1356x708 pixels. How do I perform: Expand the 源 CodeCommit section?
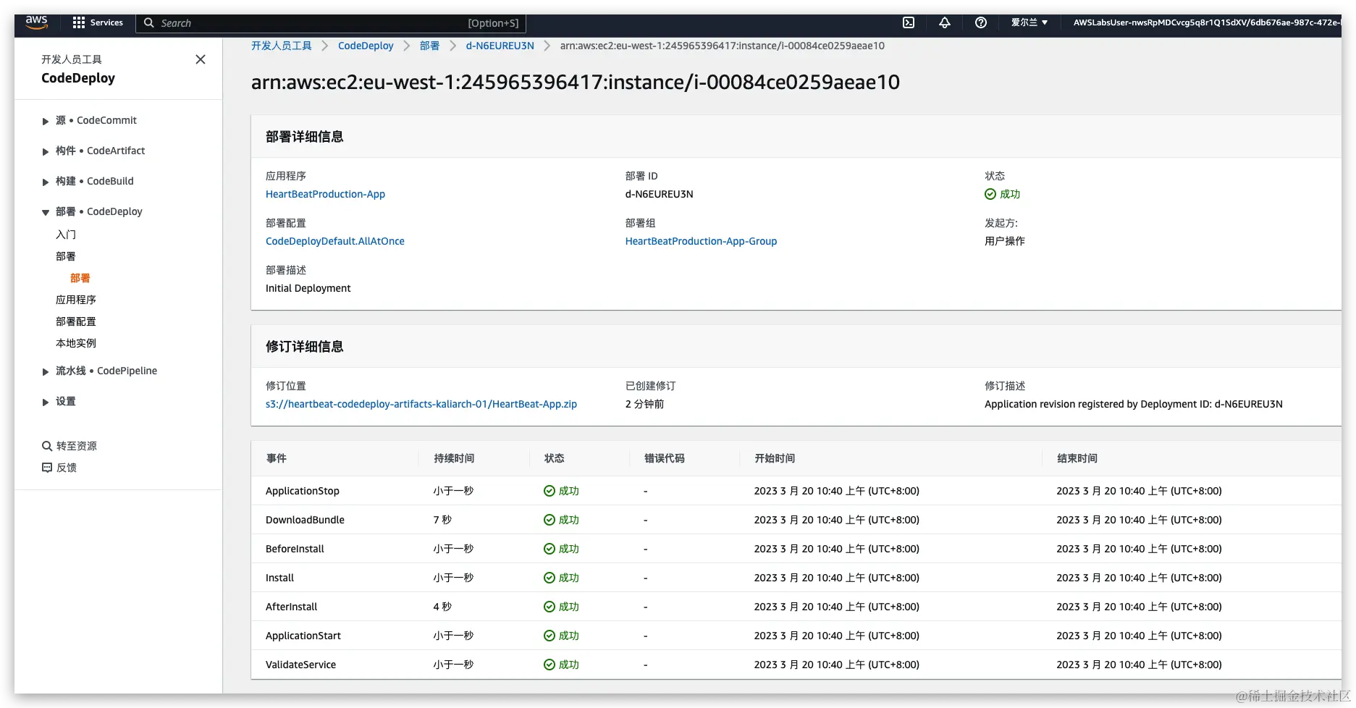coord(46,121)
